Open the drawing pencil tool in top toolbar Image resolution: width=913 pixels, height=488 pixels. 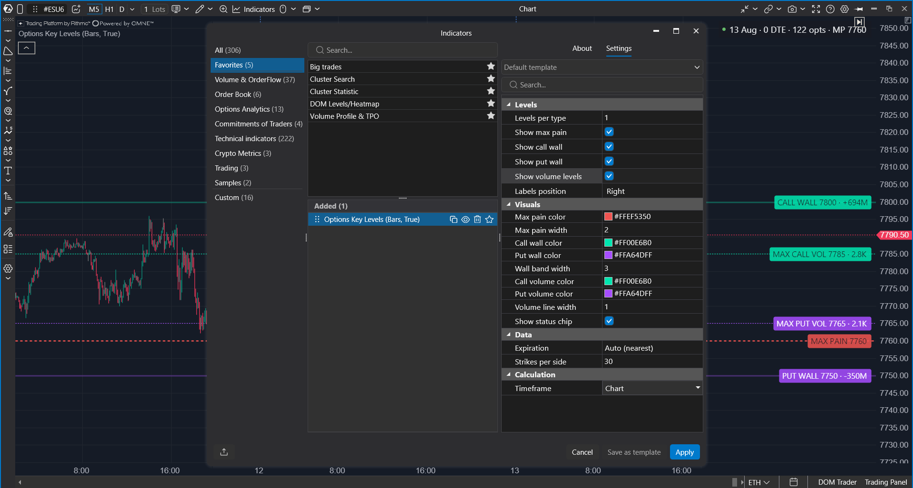pos(200,9)
